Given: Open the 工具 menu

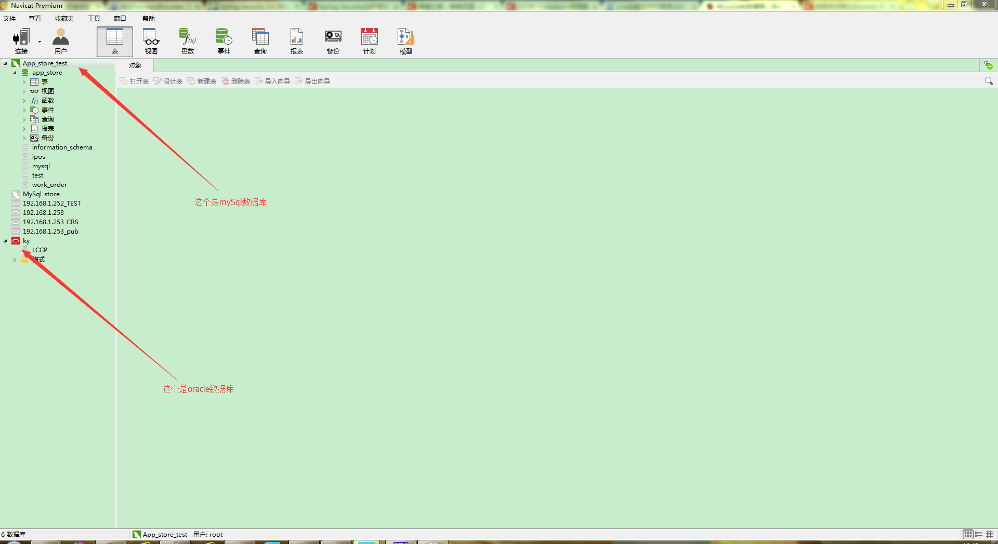Looking at the screenshot, I should pyautogui.click(x=94, y=19).
